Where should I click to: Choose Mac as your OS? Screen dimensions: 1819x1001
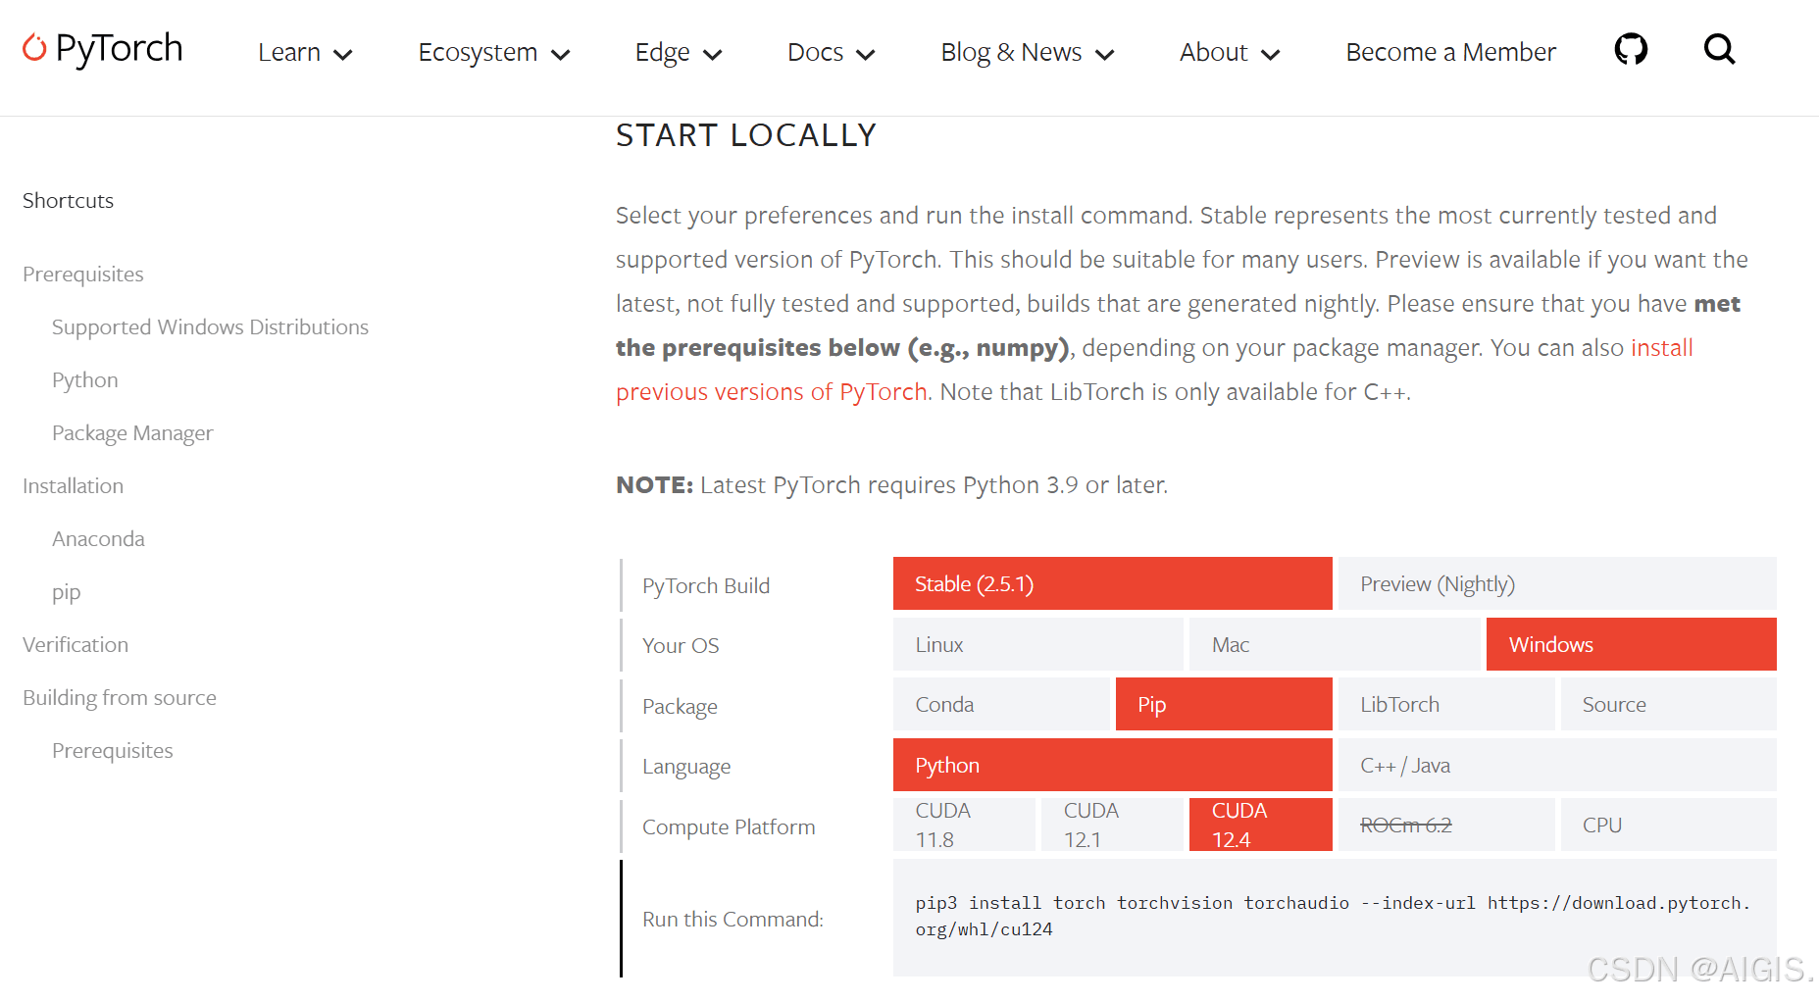(1334, 645)
